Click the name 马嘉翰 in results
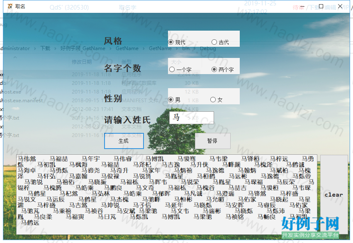This screenshot has height=243, width=353. click(x=78, y=176)
